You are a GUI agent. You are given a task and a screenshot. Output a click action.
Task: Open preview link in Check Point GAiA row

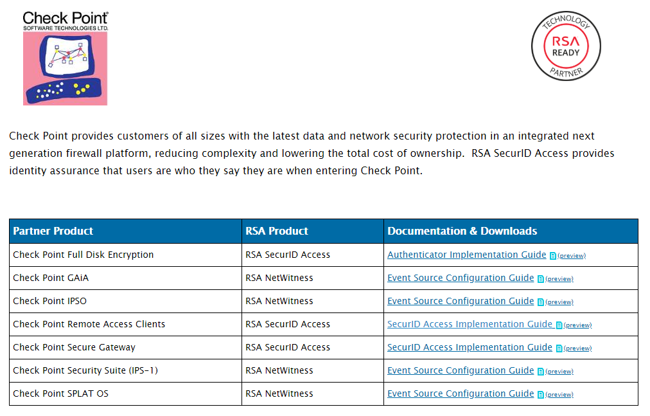coord(559,279)
